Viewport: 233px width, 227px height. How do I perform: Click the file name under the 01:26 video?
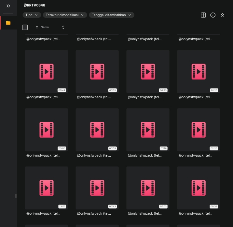195,97
